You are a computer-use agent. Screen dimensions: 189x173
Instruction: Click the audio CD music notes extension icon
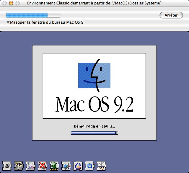(30, 166)
